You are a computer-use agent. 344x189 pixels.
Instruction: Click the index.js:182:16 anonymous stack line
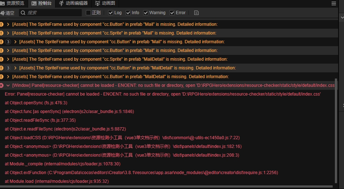tap(123, 146)
